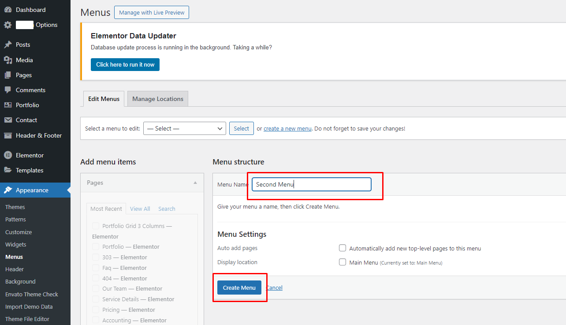Image resolution: width=566 pixels, height=325 pixels.
Task: Open Widgets in the Appearance submenu
Action: [x=16, y=244]
